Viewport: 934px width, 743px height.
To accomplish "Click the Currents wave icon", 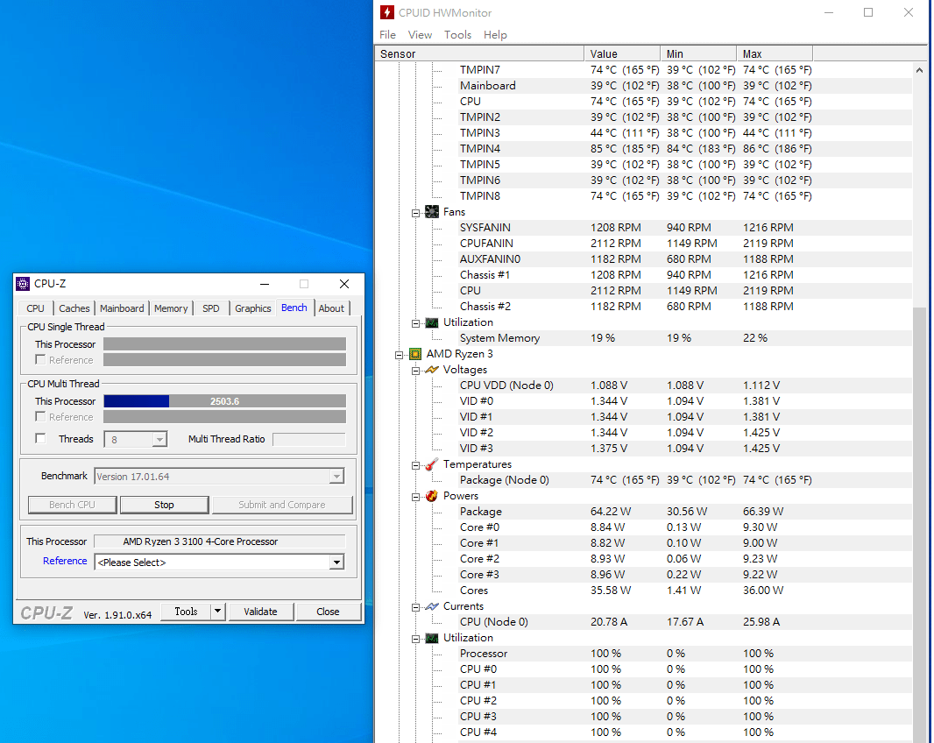I will pyautogui.click(x=432, y=606).
